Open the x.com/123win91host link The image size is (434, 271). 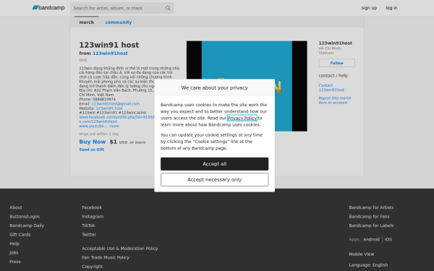pyautogui.click(x=98, y=121)
